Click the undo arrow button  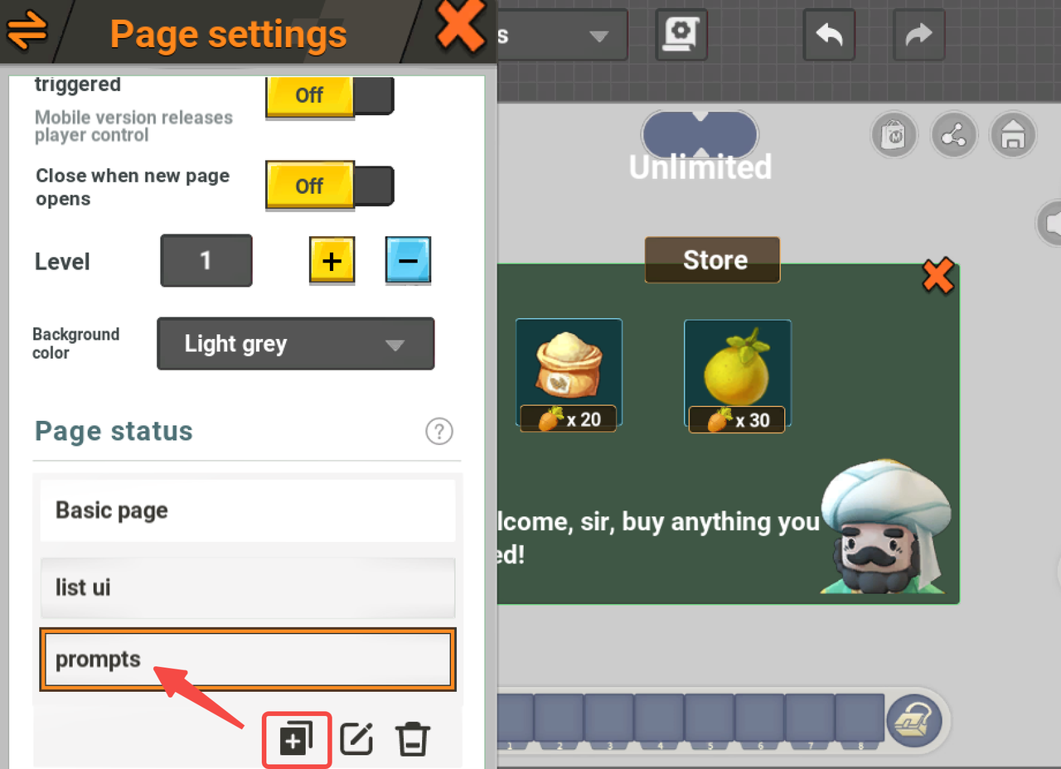(830, 35)
